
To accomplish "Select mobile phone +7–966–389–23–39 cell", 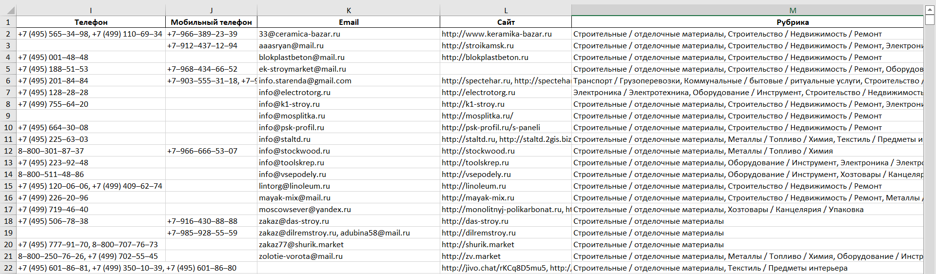I will 211,34.
